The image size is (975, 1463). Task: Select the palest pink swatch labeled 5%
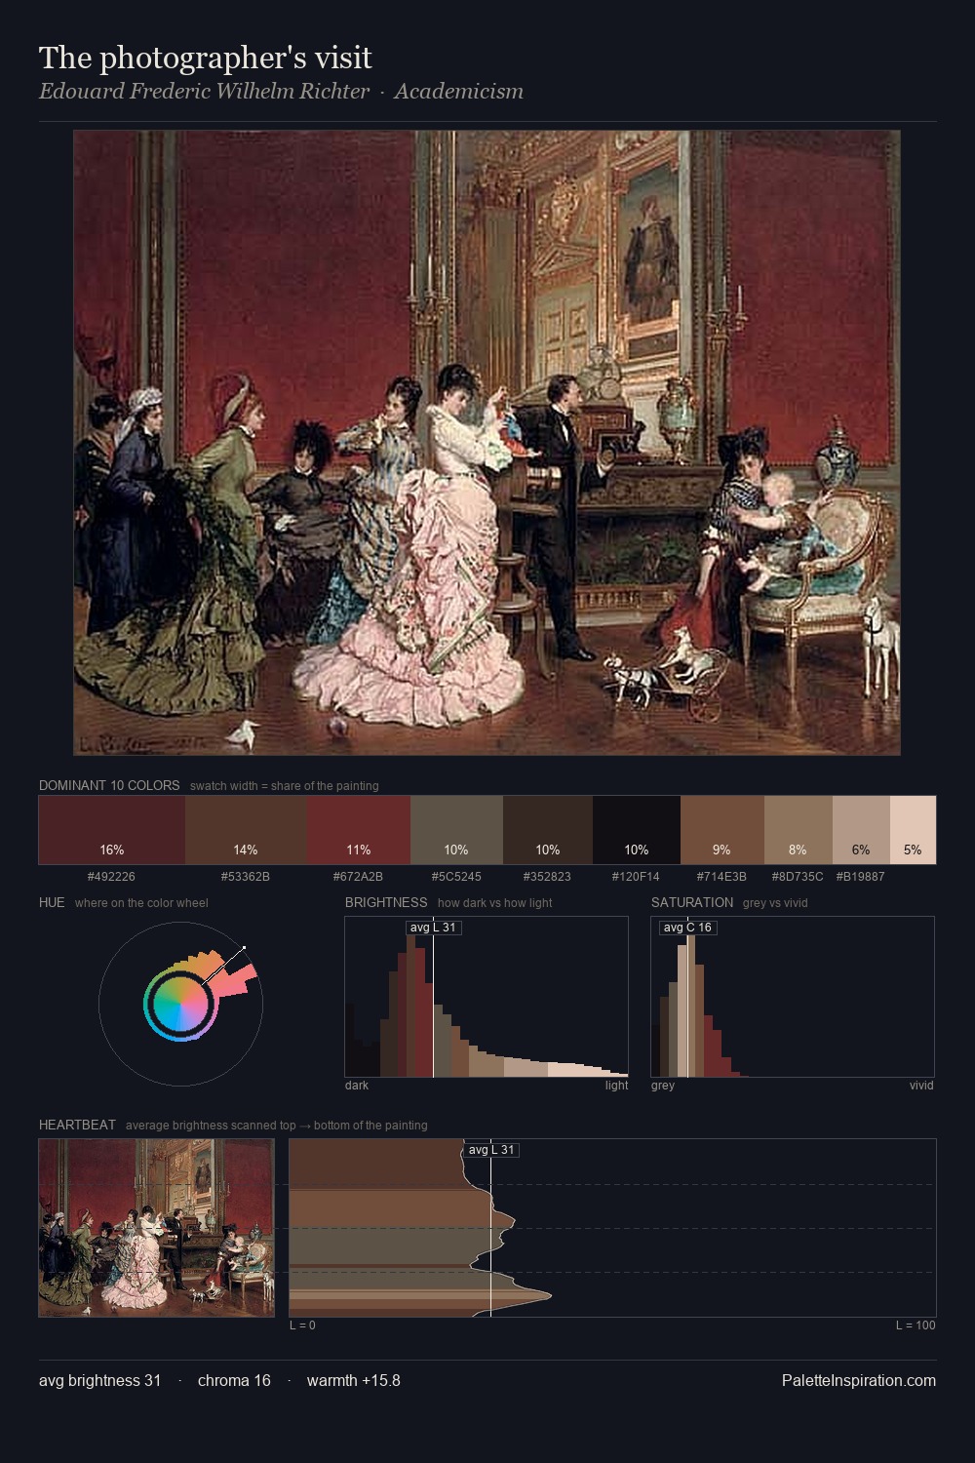point(913,830)
